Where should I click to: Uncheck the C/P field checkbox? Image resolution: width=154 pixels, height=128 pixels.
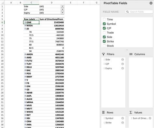pos(104,28)
